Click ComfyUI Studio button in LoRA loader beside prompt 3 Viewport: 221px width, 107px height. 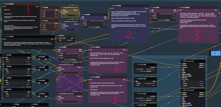tap(164, 20)
